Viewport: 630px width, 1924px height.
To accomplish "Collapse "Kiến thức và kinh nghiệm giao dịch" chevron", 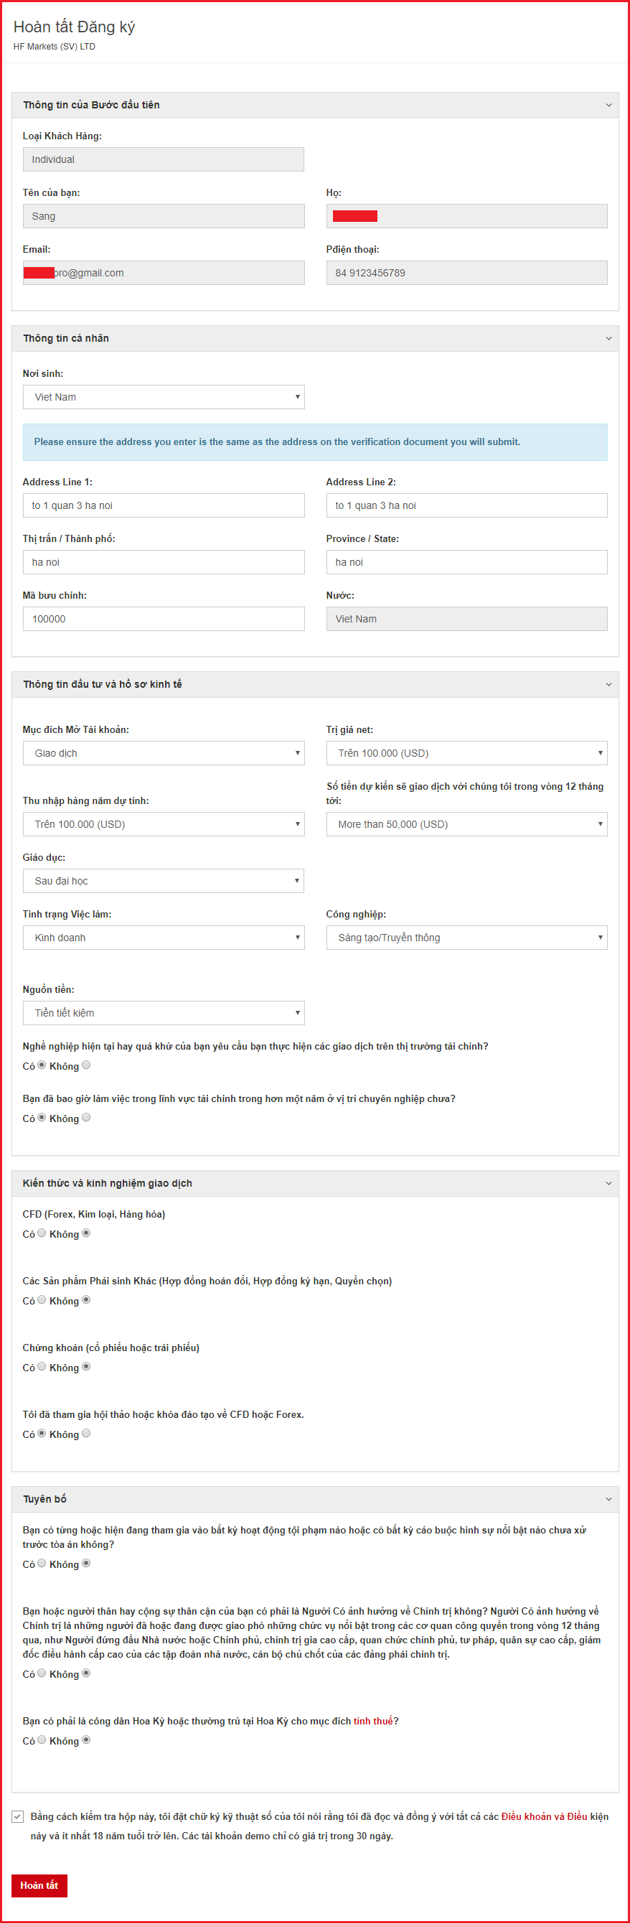I will (x=608, y=1184).
